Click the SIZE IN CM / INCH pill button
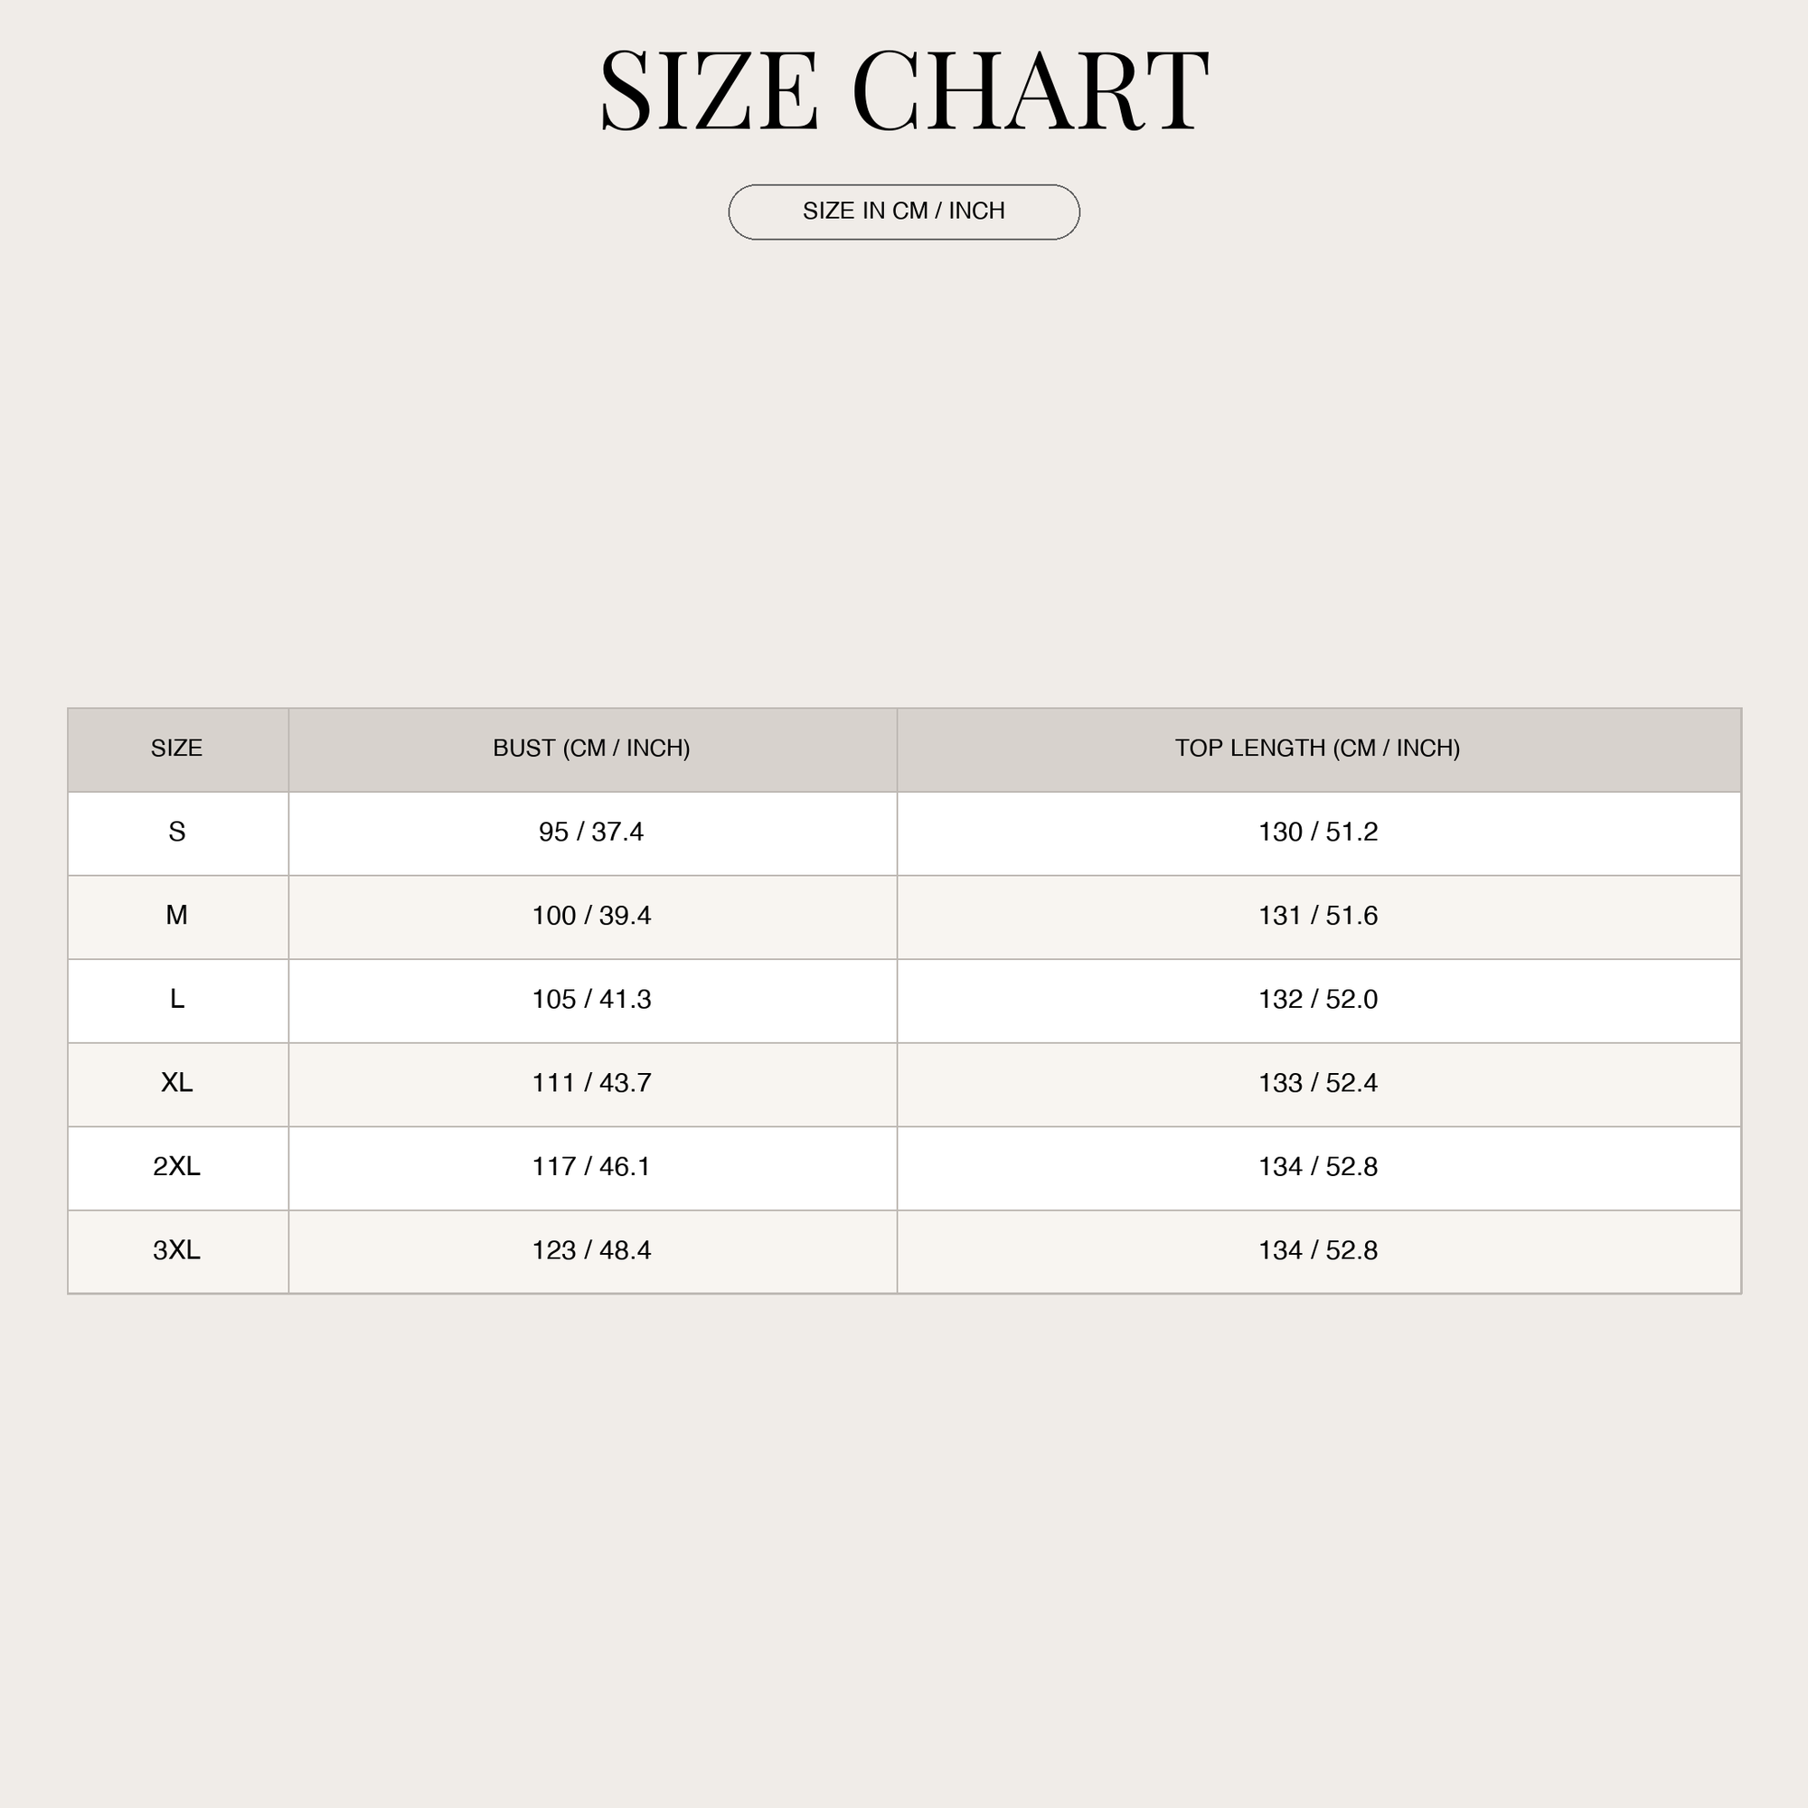Viewport: 1808px width, 1808px height. (904, 212)
